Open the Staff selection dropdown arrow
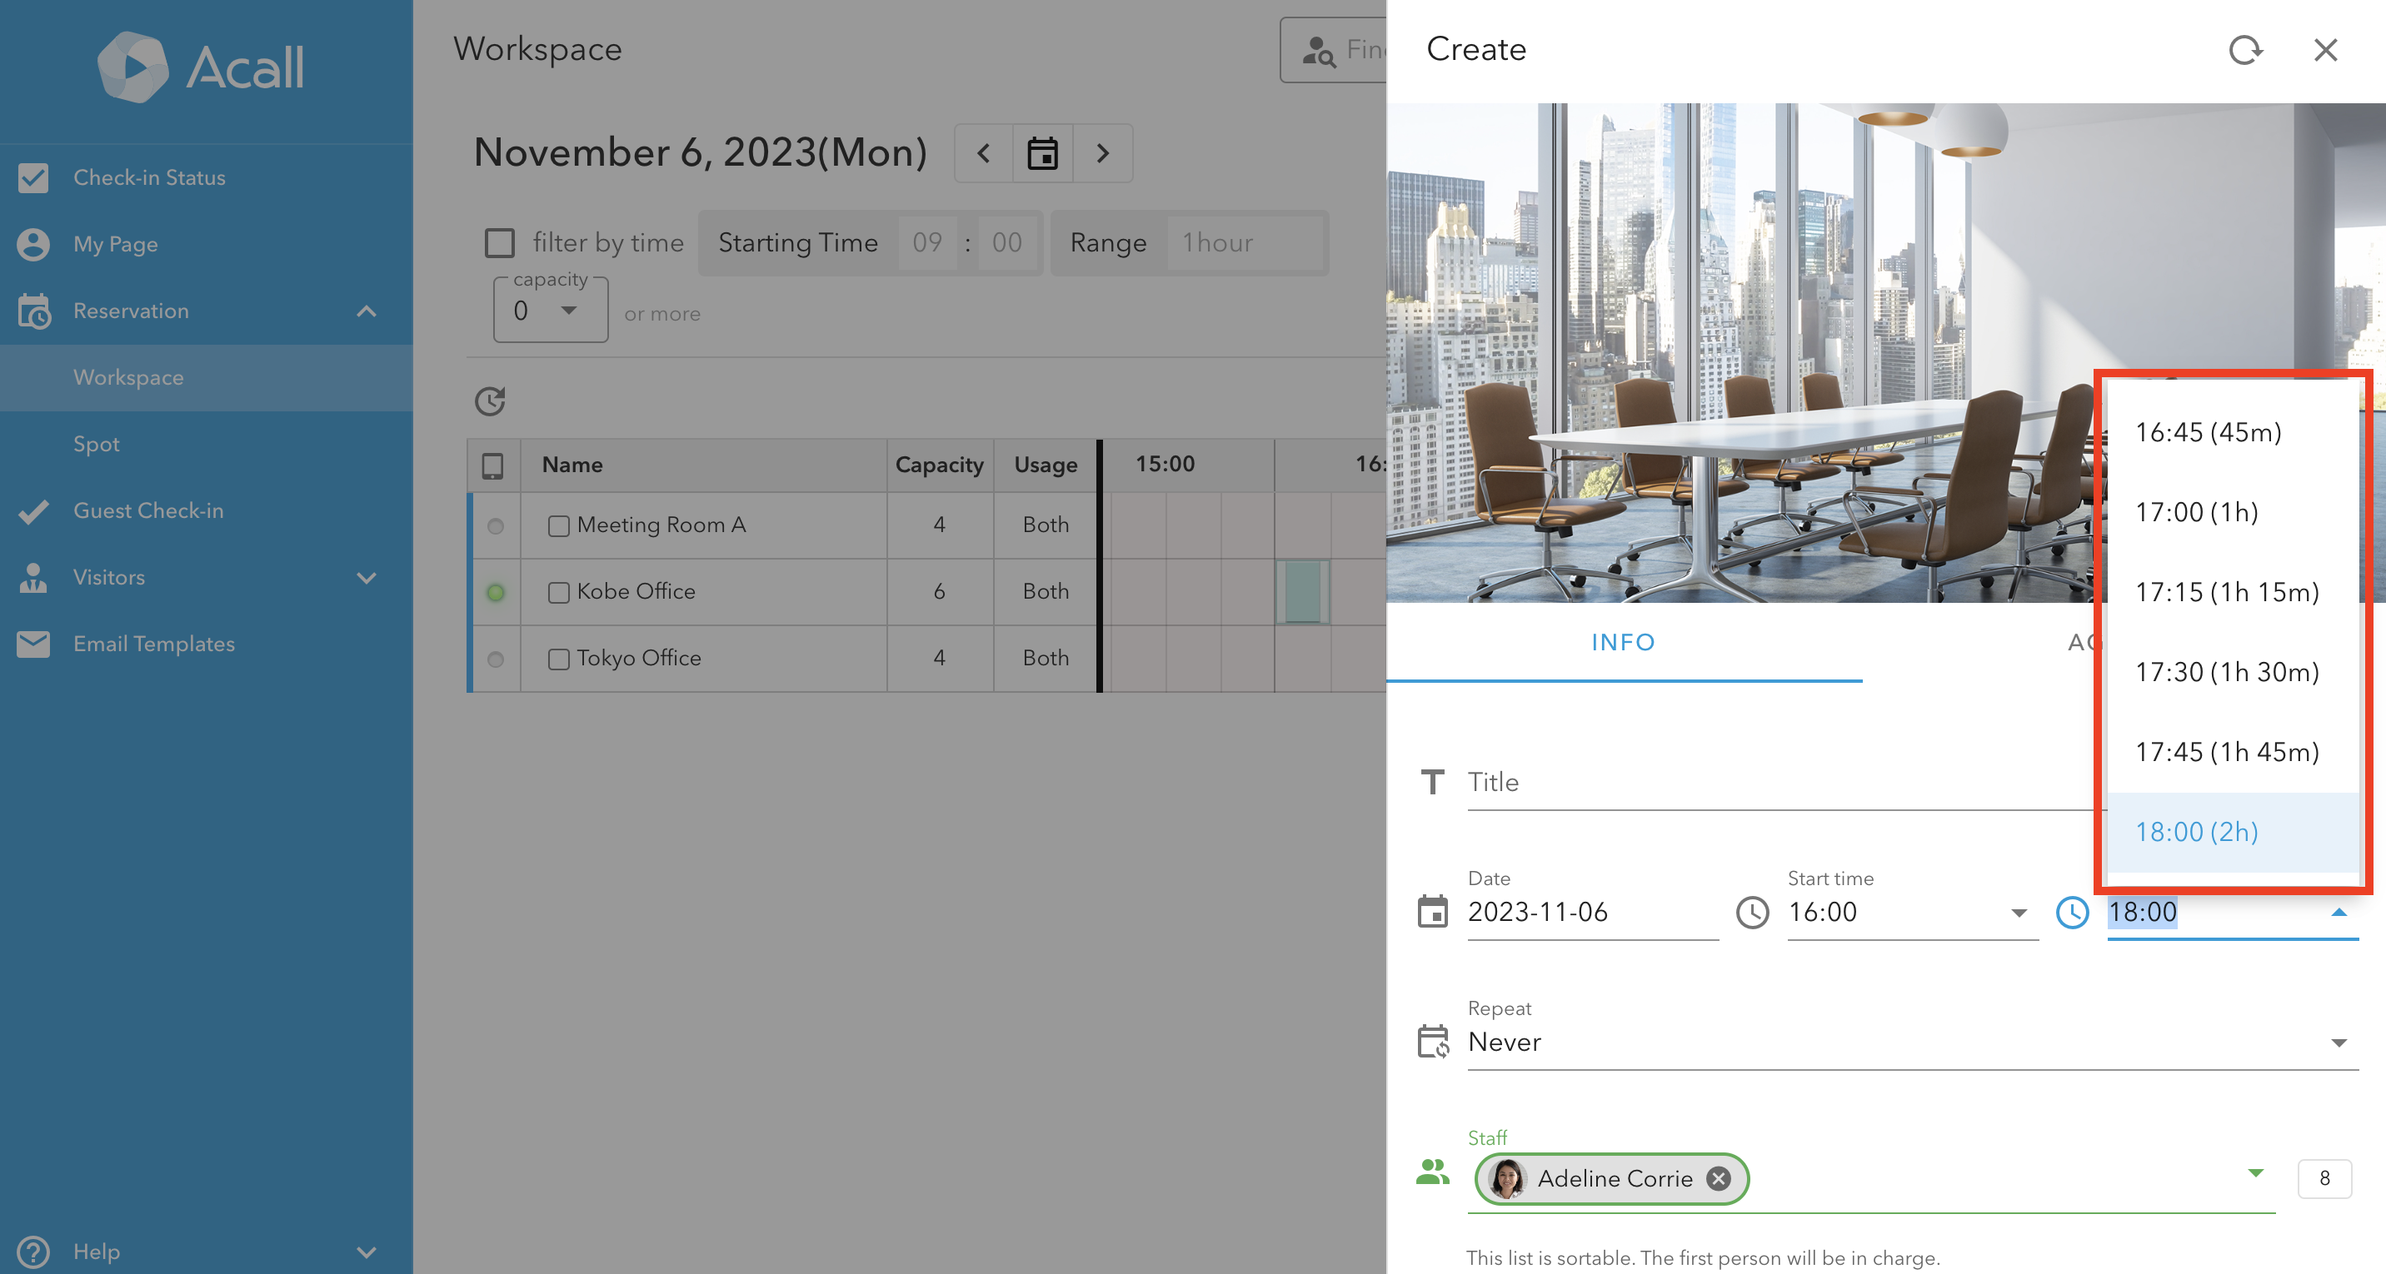This screenshot has width=2386, height=1274. (x=2254, y=1174)
